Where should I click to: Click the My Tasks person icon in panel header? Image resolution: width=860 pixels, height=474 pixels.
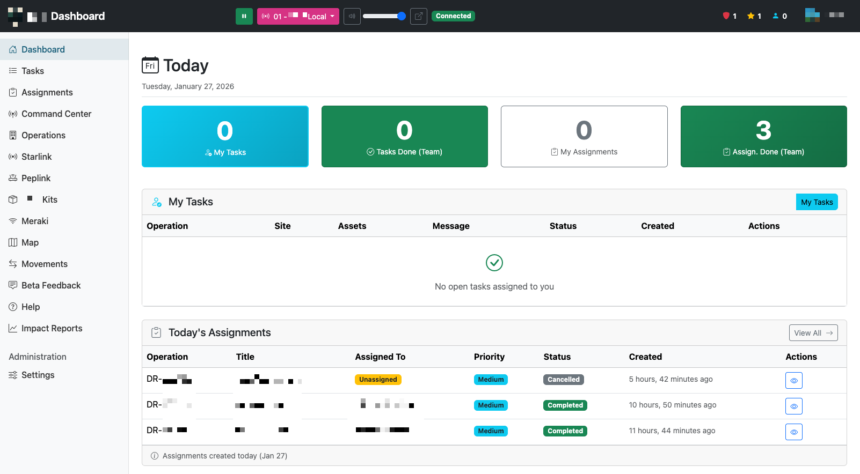(x=157, y=202)
